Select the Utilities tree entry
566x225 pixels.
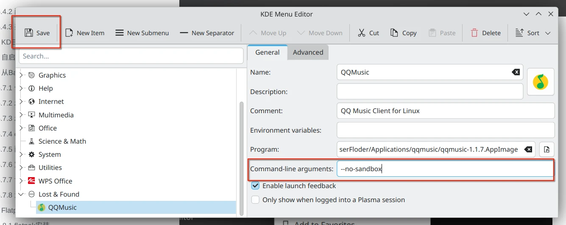pyautogui.click(x=50, y=168)
